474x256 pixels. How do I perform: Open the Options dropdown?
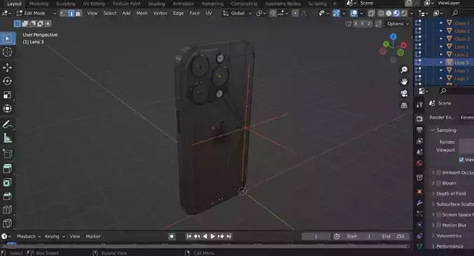tap(398, 24)
